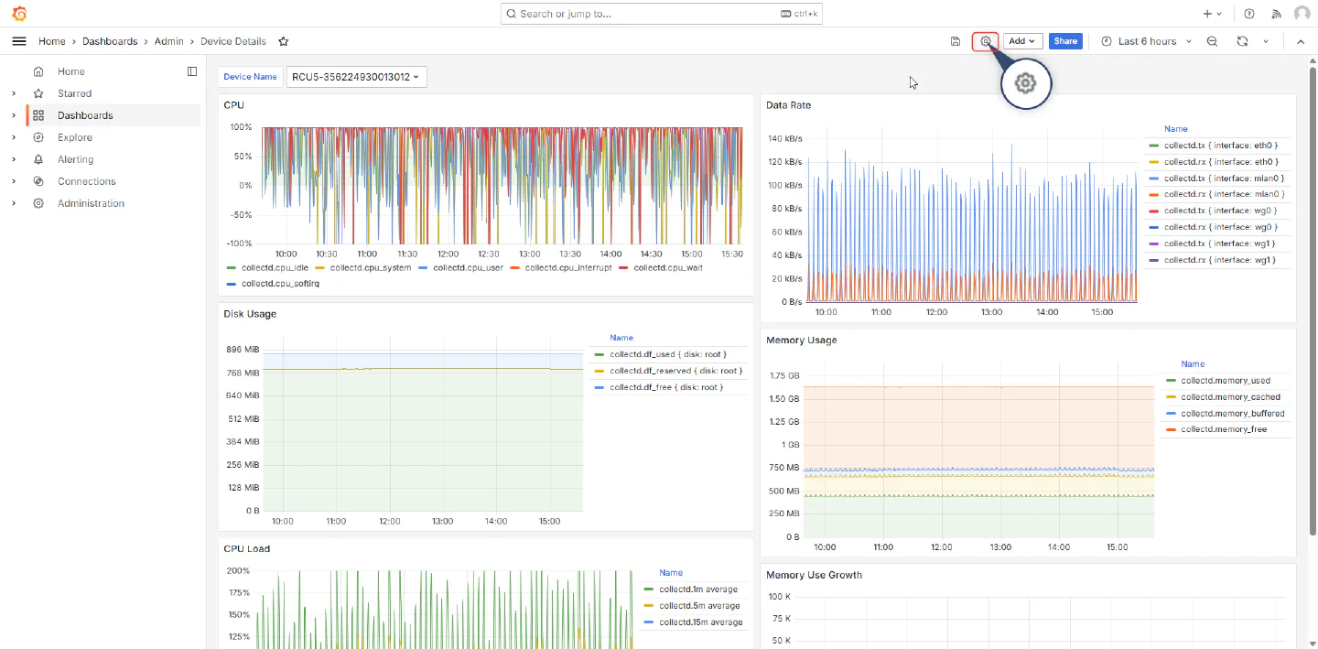Go to Home in the sidebar
Image resolution: width=1318 pixels, height=649 pixels.
pyautogui.click(x=71, y=71)
